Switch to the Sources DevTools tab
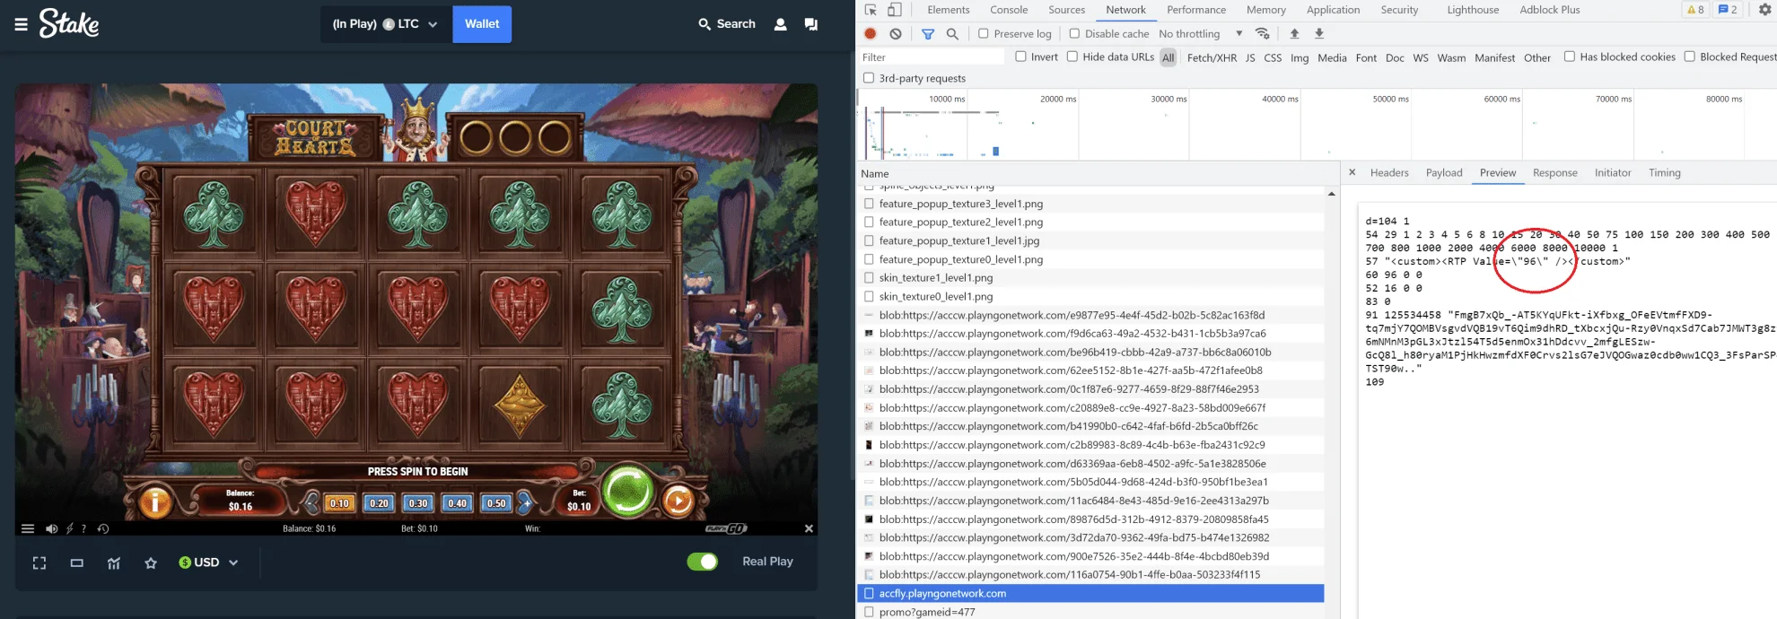The image size is (1777, 619). pos(1066,10)
